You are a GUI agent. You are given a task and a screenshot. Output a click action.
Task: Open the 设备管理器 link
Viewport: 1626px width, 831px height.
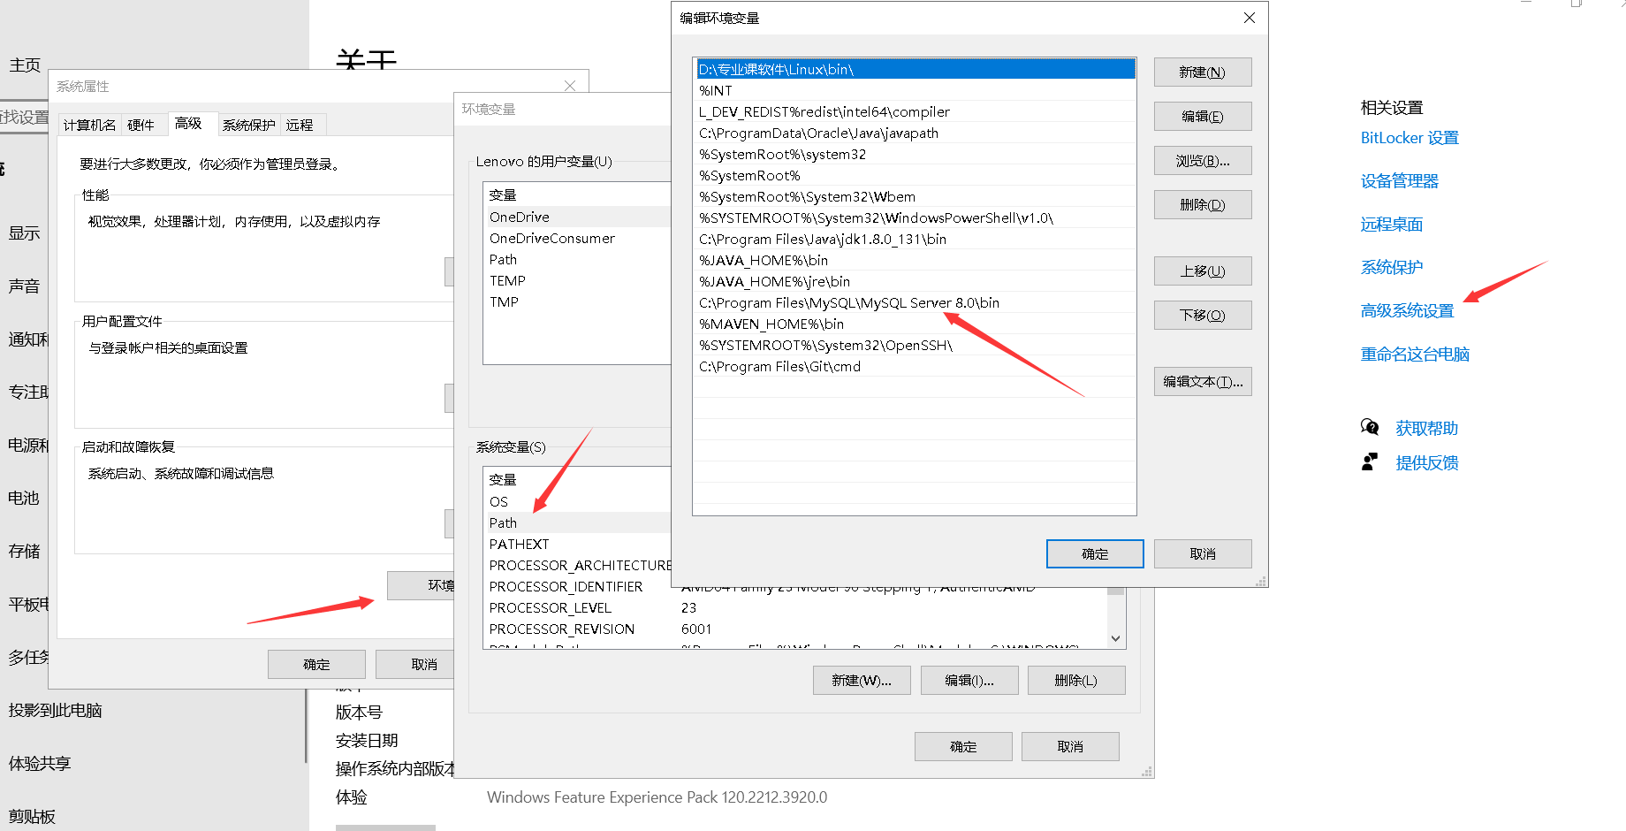(1400, 181)
